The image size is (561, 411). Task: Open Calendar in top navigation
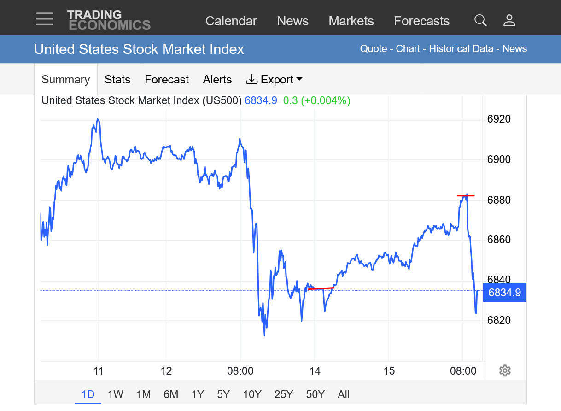pyautogui.click(x=231, y=21)
